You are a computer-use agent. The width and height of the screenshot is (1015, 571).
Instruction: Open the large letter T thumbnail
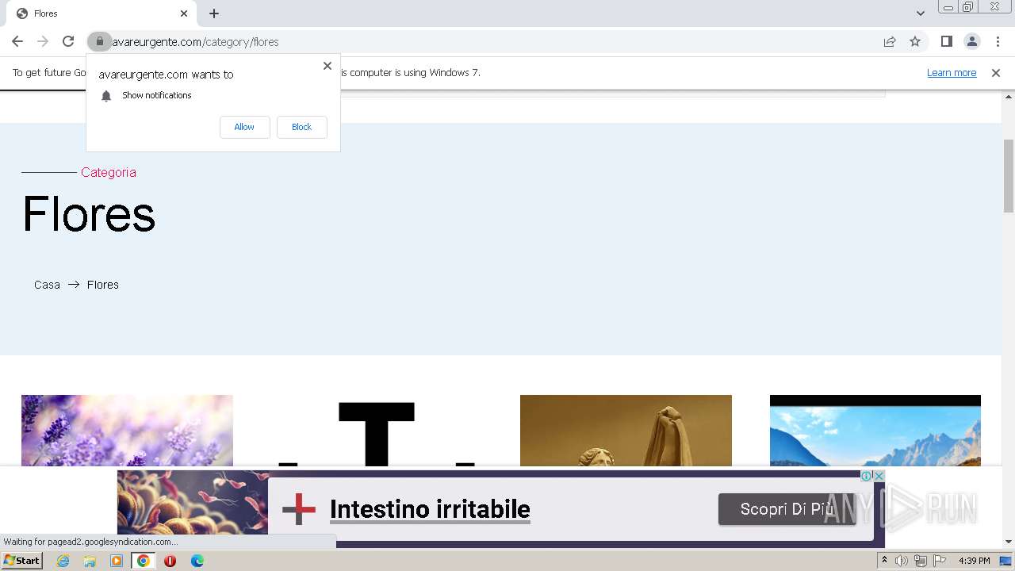tap(377, 432)
